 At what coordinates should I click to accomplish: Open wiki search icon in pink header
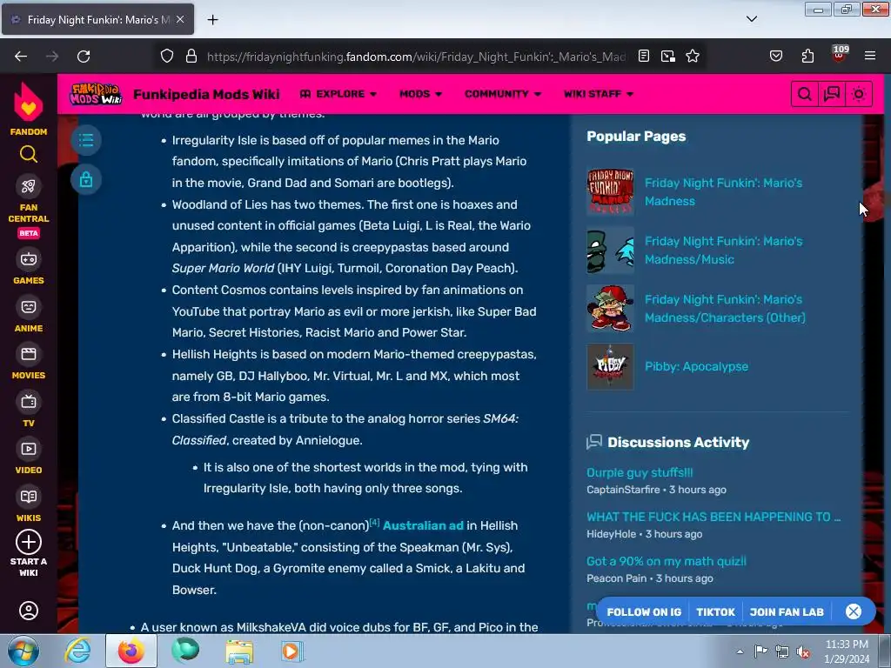804,94
